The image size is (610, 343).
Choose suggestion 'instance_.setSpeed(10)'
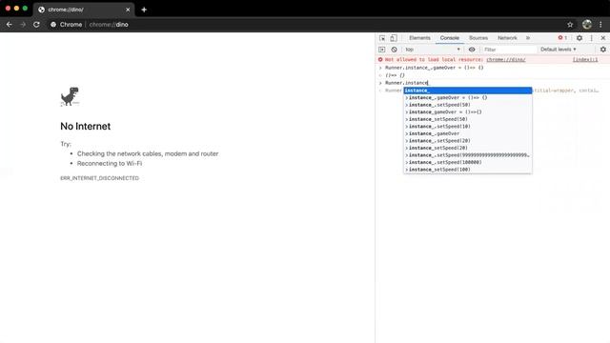pyautogui.click(x=468, y=127)
